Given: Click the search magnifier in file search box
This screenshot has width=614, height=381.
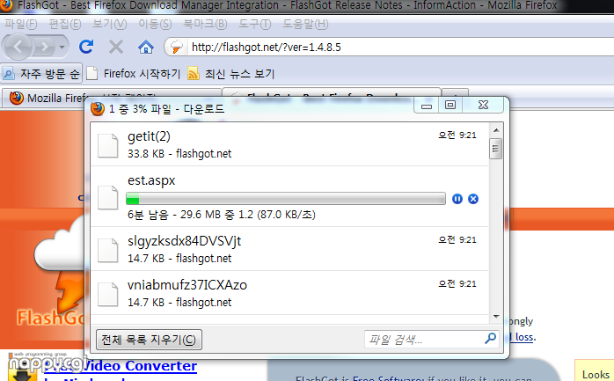Looking at the screenshot, I should click(x=490, y=338).
